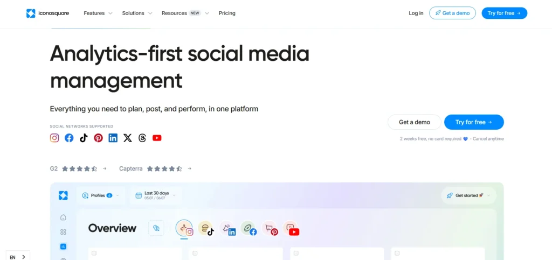Click the Overview heading text
This screenshot has height=260, width=552.
[112, 228]
